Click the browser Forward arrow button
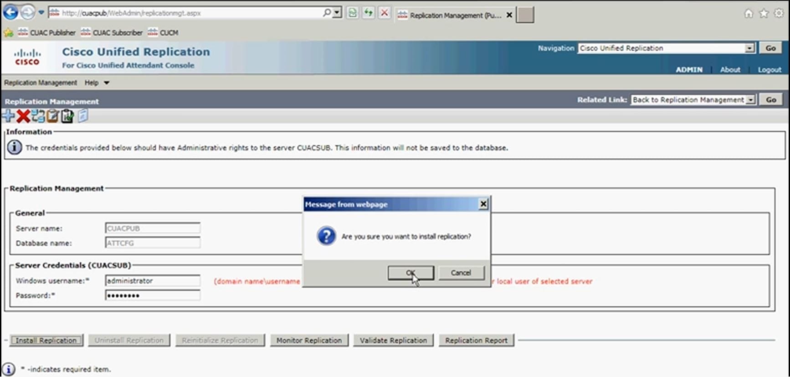790x377 pixels. (28, 12)
